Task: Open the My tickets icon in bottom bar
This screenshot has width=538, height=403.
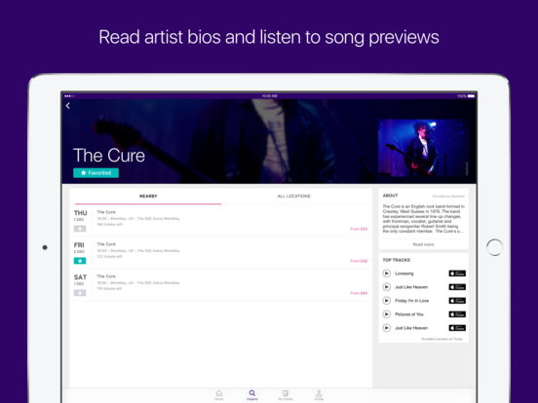Action: coord(286,395)
